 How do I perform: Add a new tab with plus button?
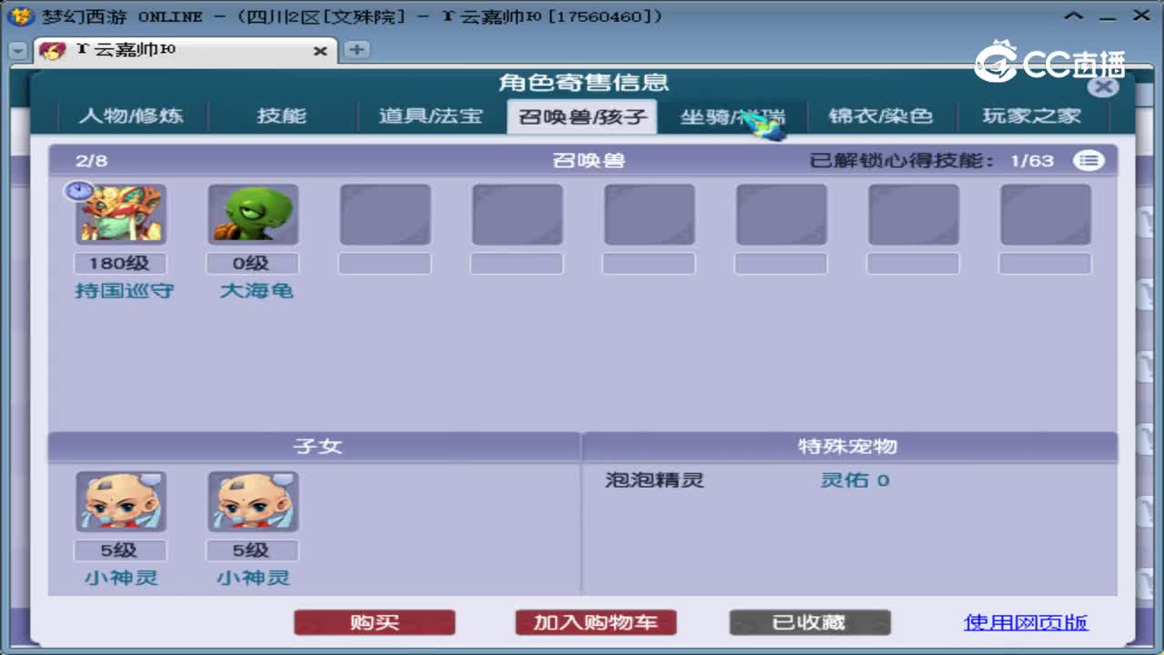coord(356,50)
